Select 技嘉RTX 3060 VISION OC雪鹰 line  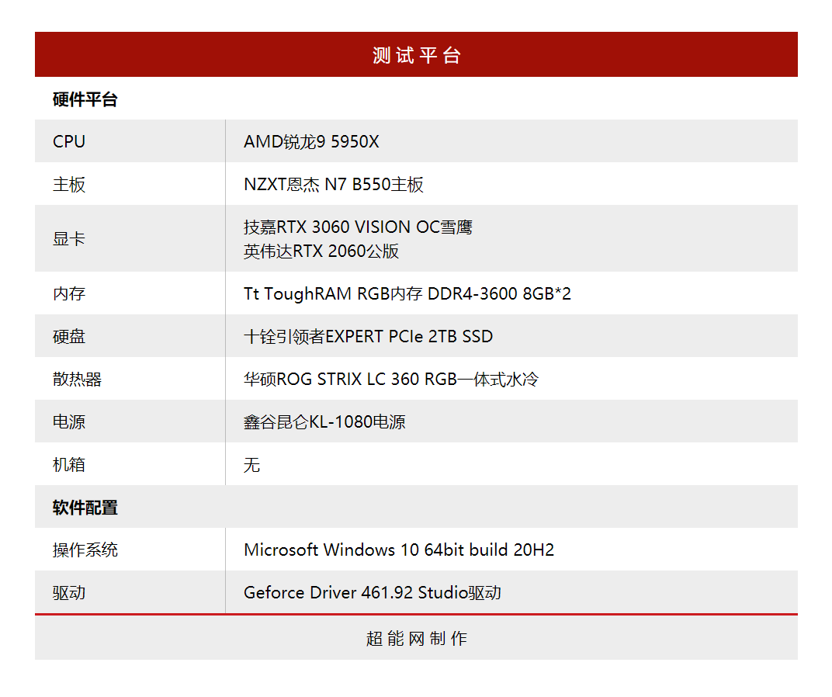point(358,227)
